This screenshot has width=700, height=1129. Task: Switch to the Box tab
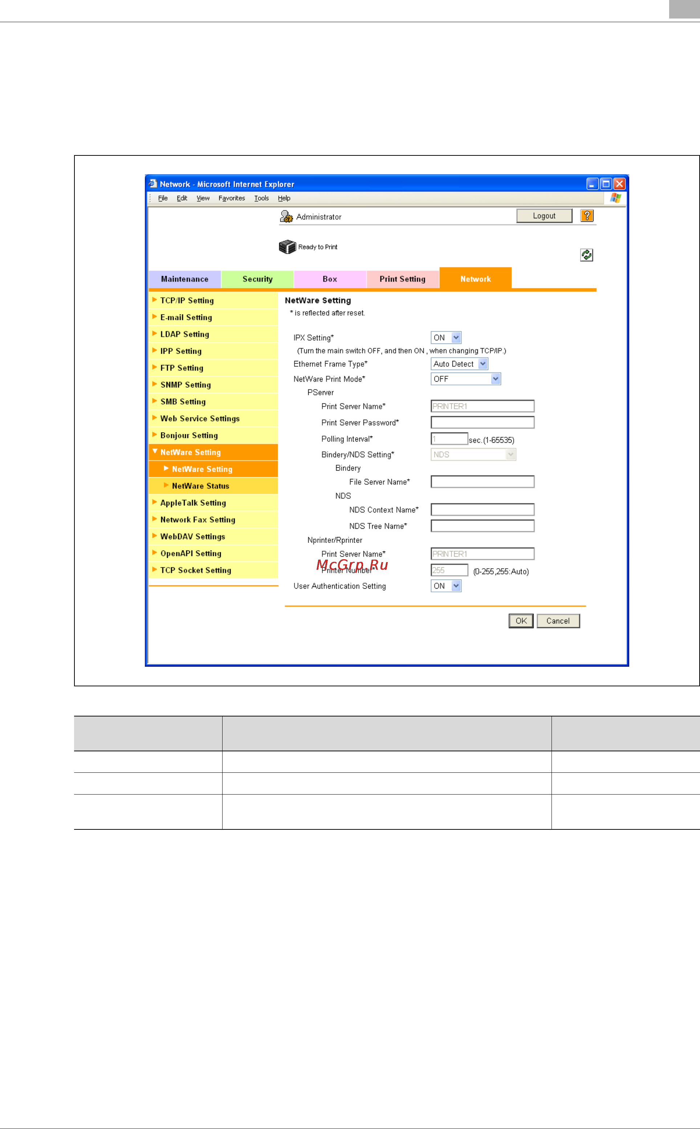pyautogui.click(x=330, y=279)
